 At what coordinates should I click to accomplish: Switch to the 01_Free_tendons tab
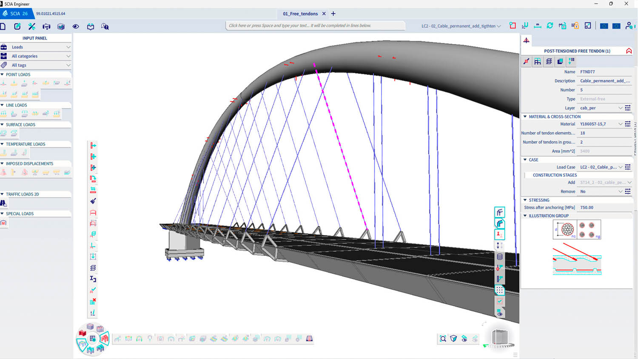pos(300,14)
